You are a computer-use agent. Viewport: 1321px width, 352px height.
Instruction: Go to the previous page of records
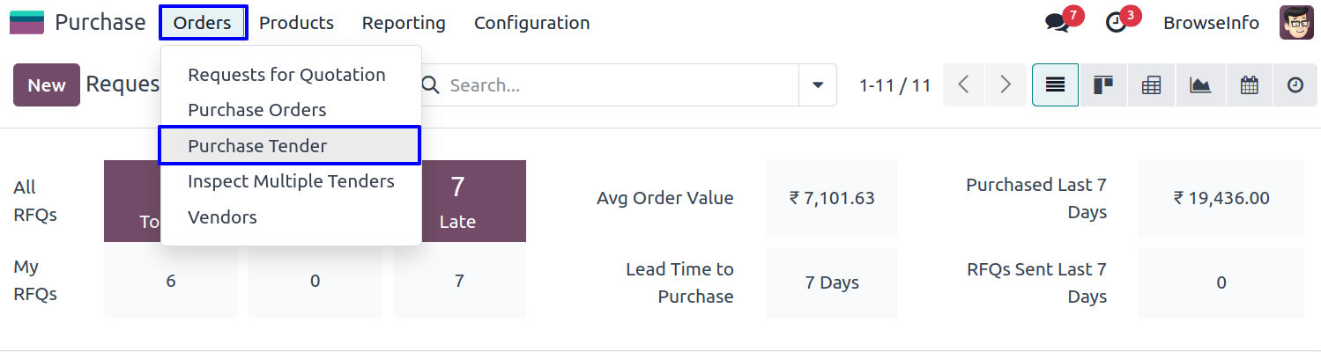964,85
